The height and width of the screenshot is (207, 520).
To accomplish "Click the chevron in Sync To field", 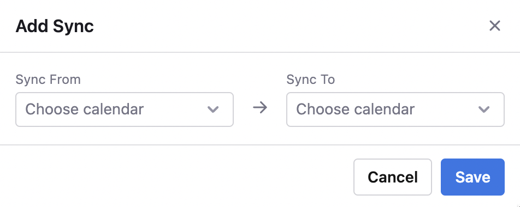I will click(x=484, y=109).
